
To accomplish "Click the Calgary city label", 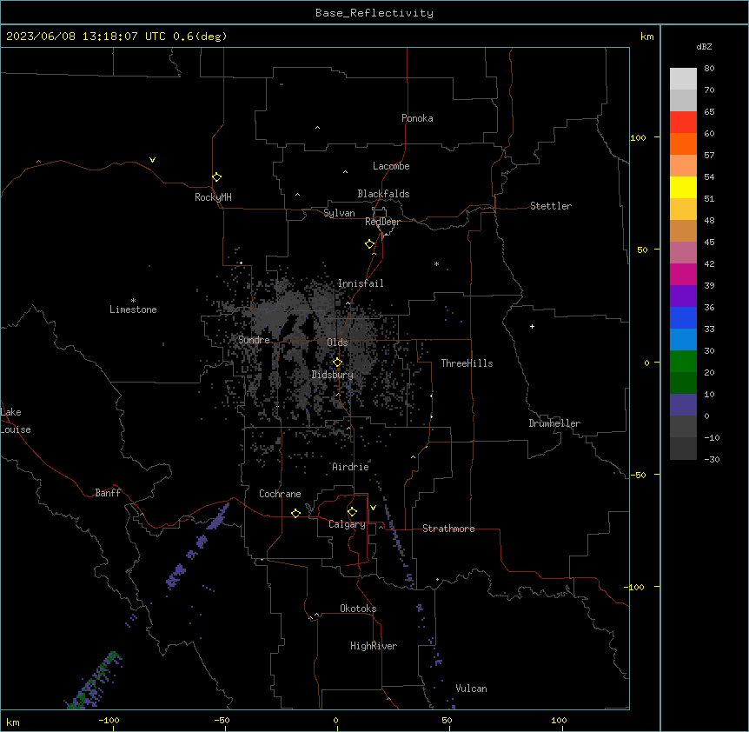I will tap(347, 524).
